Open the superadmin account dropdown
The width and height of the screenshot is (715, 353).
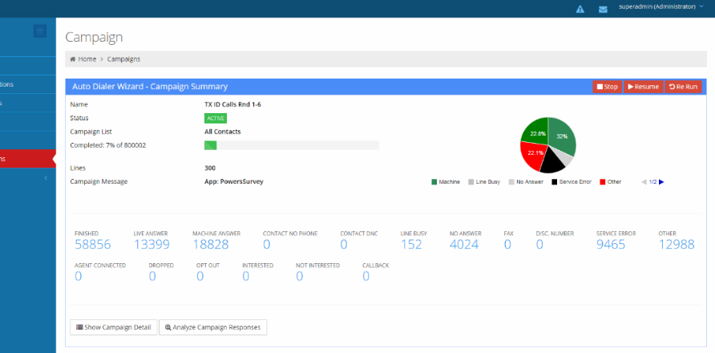pos(661,7)
